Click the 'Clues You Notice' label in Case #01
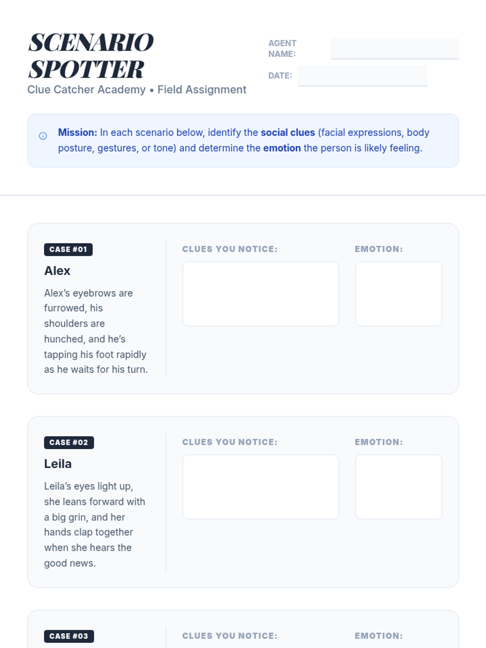486x648 pixels. click(230, 249)
